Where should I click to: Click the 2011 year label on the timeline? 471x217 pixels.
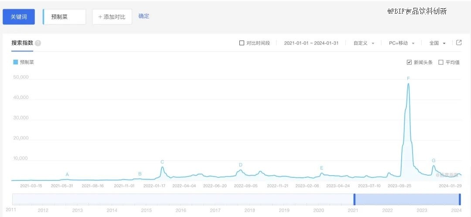click(x=11, y=210)
